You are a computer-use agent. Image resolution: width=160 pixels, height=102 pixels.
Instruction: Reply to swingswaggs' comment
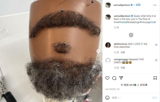tap(123, 68)
